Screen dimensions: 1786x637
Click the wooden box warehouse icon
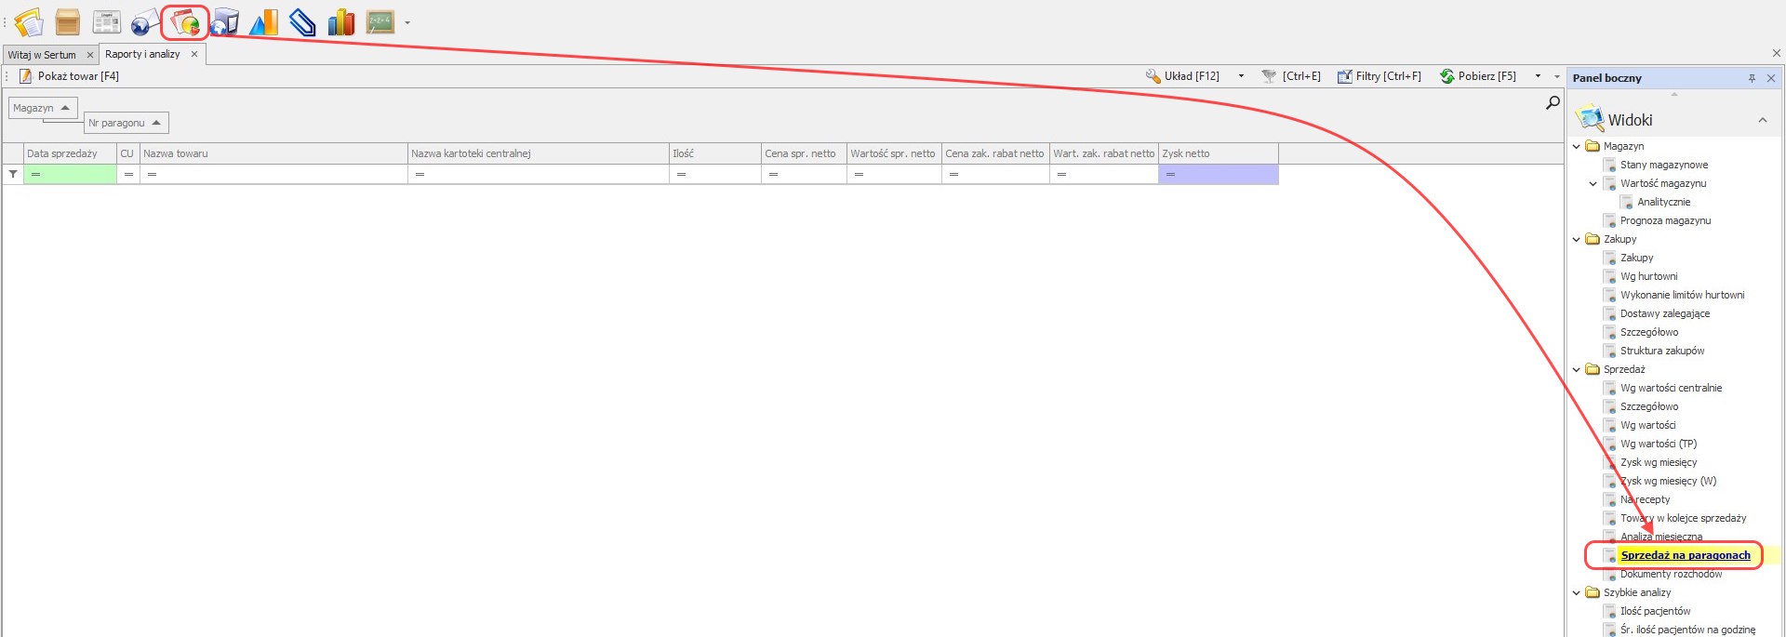[x=67, y=21]
